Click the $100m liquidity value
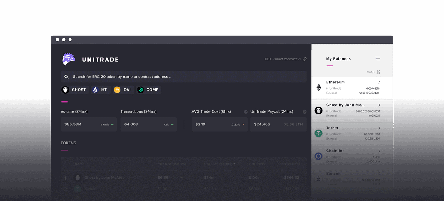Screen dimensions: 444x201 tap(254, 178)
